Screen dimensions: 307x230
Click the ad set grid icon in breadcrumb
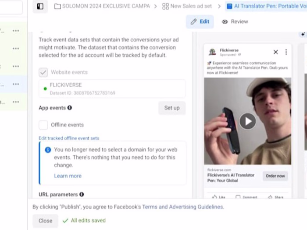(165, 7)
